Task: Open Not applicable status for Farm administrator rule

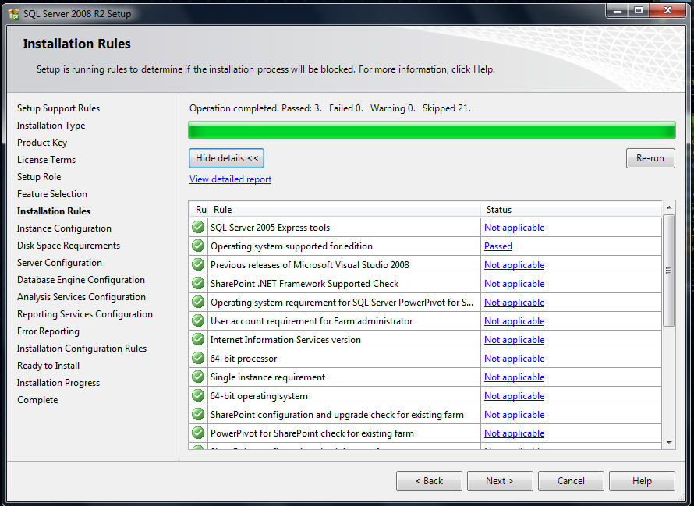Action: point(514,321)
